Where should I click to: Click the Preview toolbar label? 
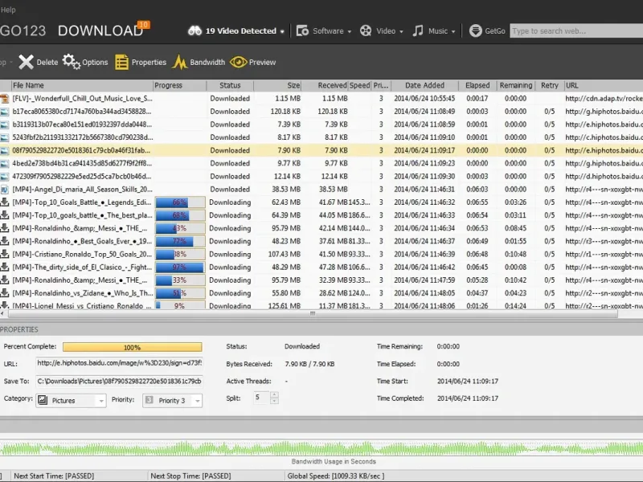pos(263,63)
